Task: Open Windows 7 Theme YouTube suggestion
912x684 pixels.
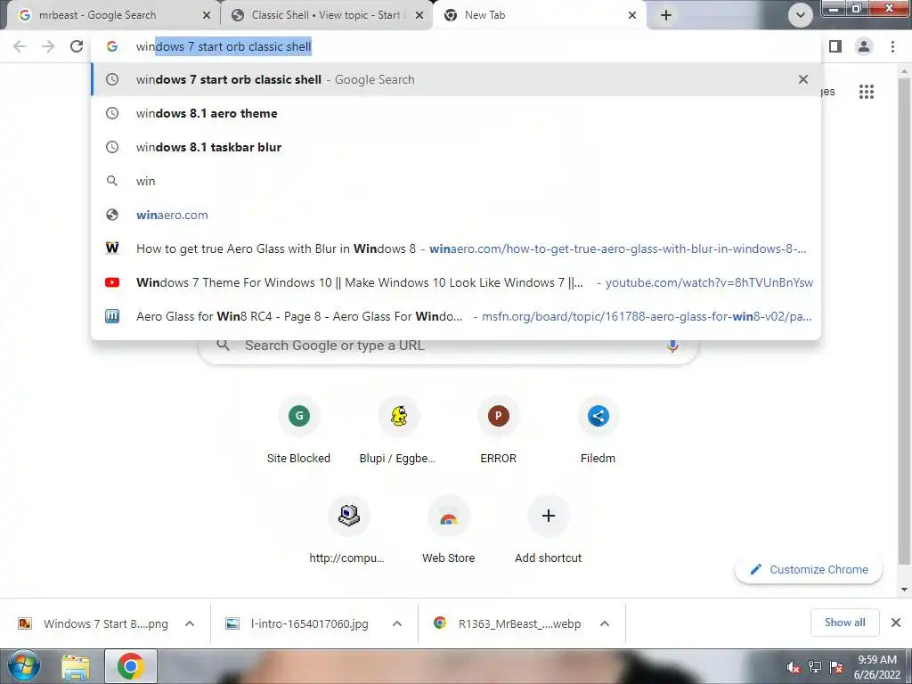Action: [456, 282]
